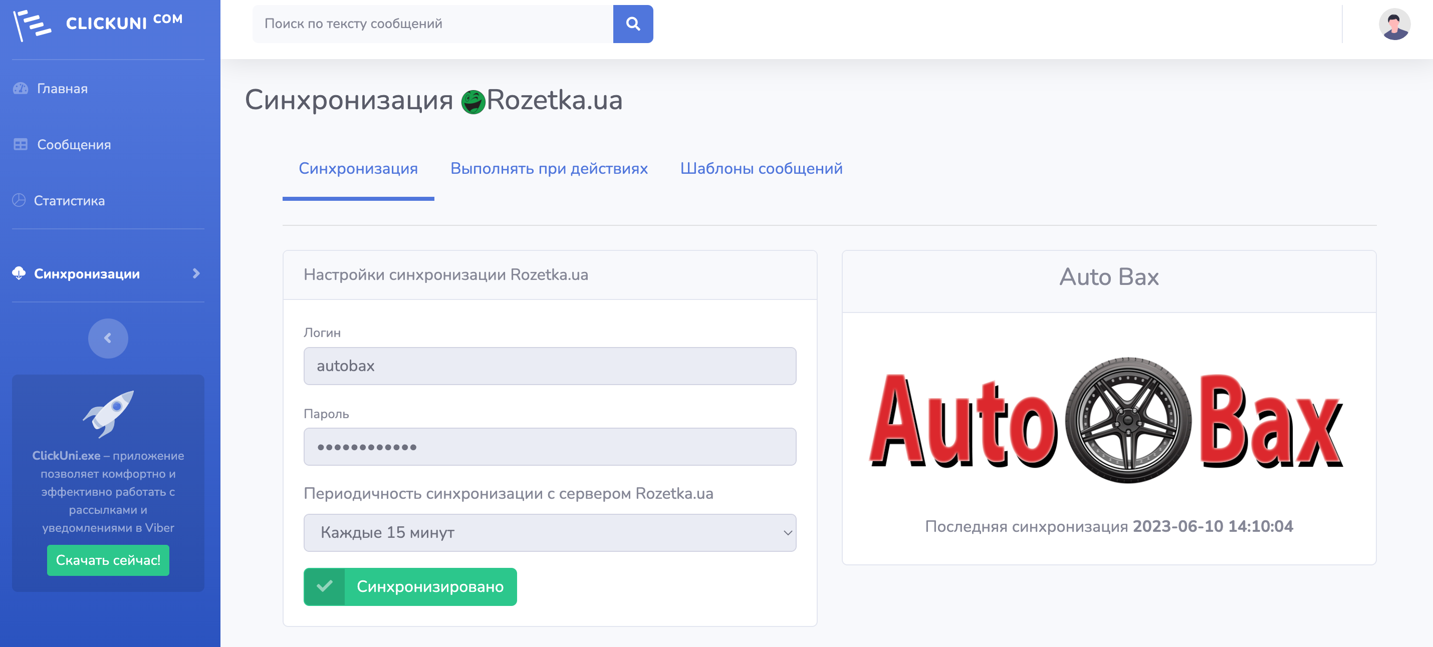This screenshot has width=1433, height=647.
Task: Click the Сообщения table icon
Action: click(21, 145)
